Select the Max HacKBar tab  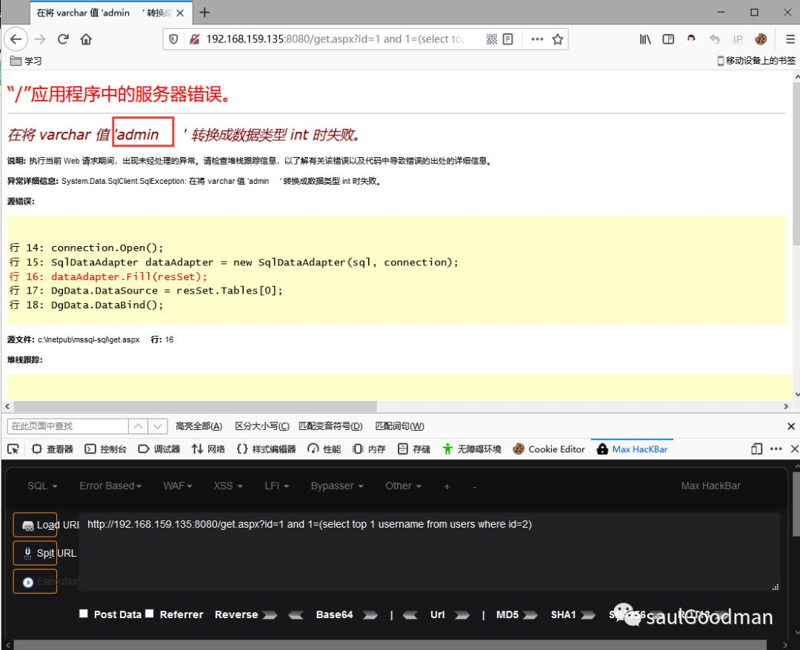tap(632, 449)
